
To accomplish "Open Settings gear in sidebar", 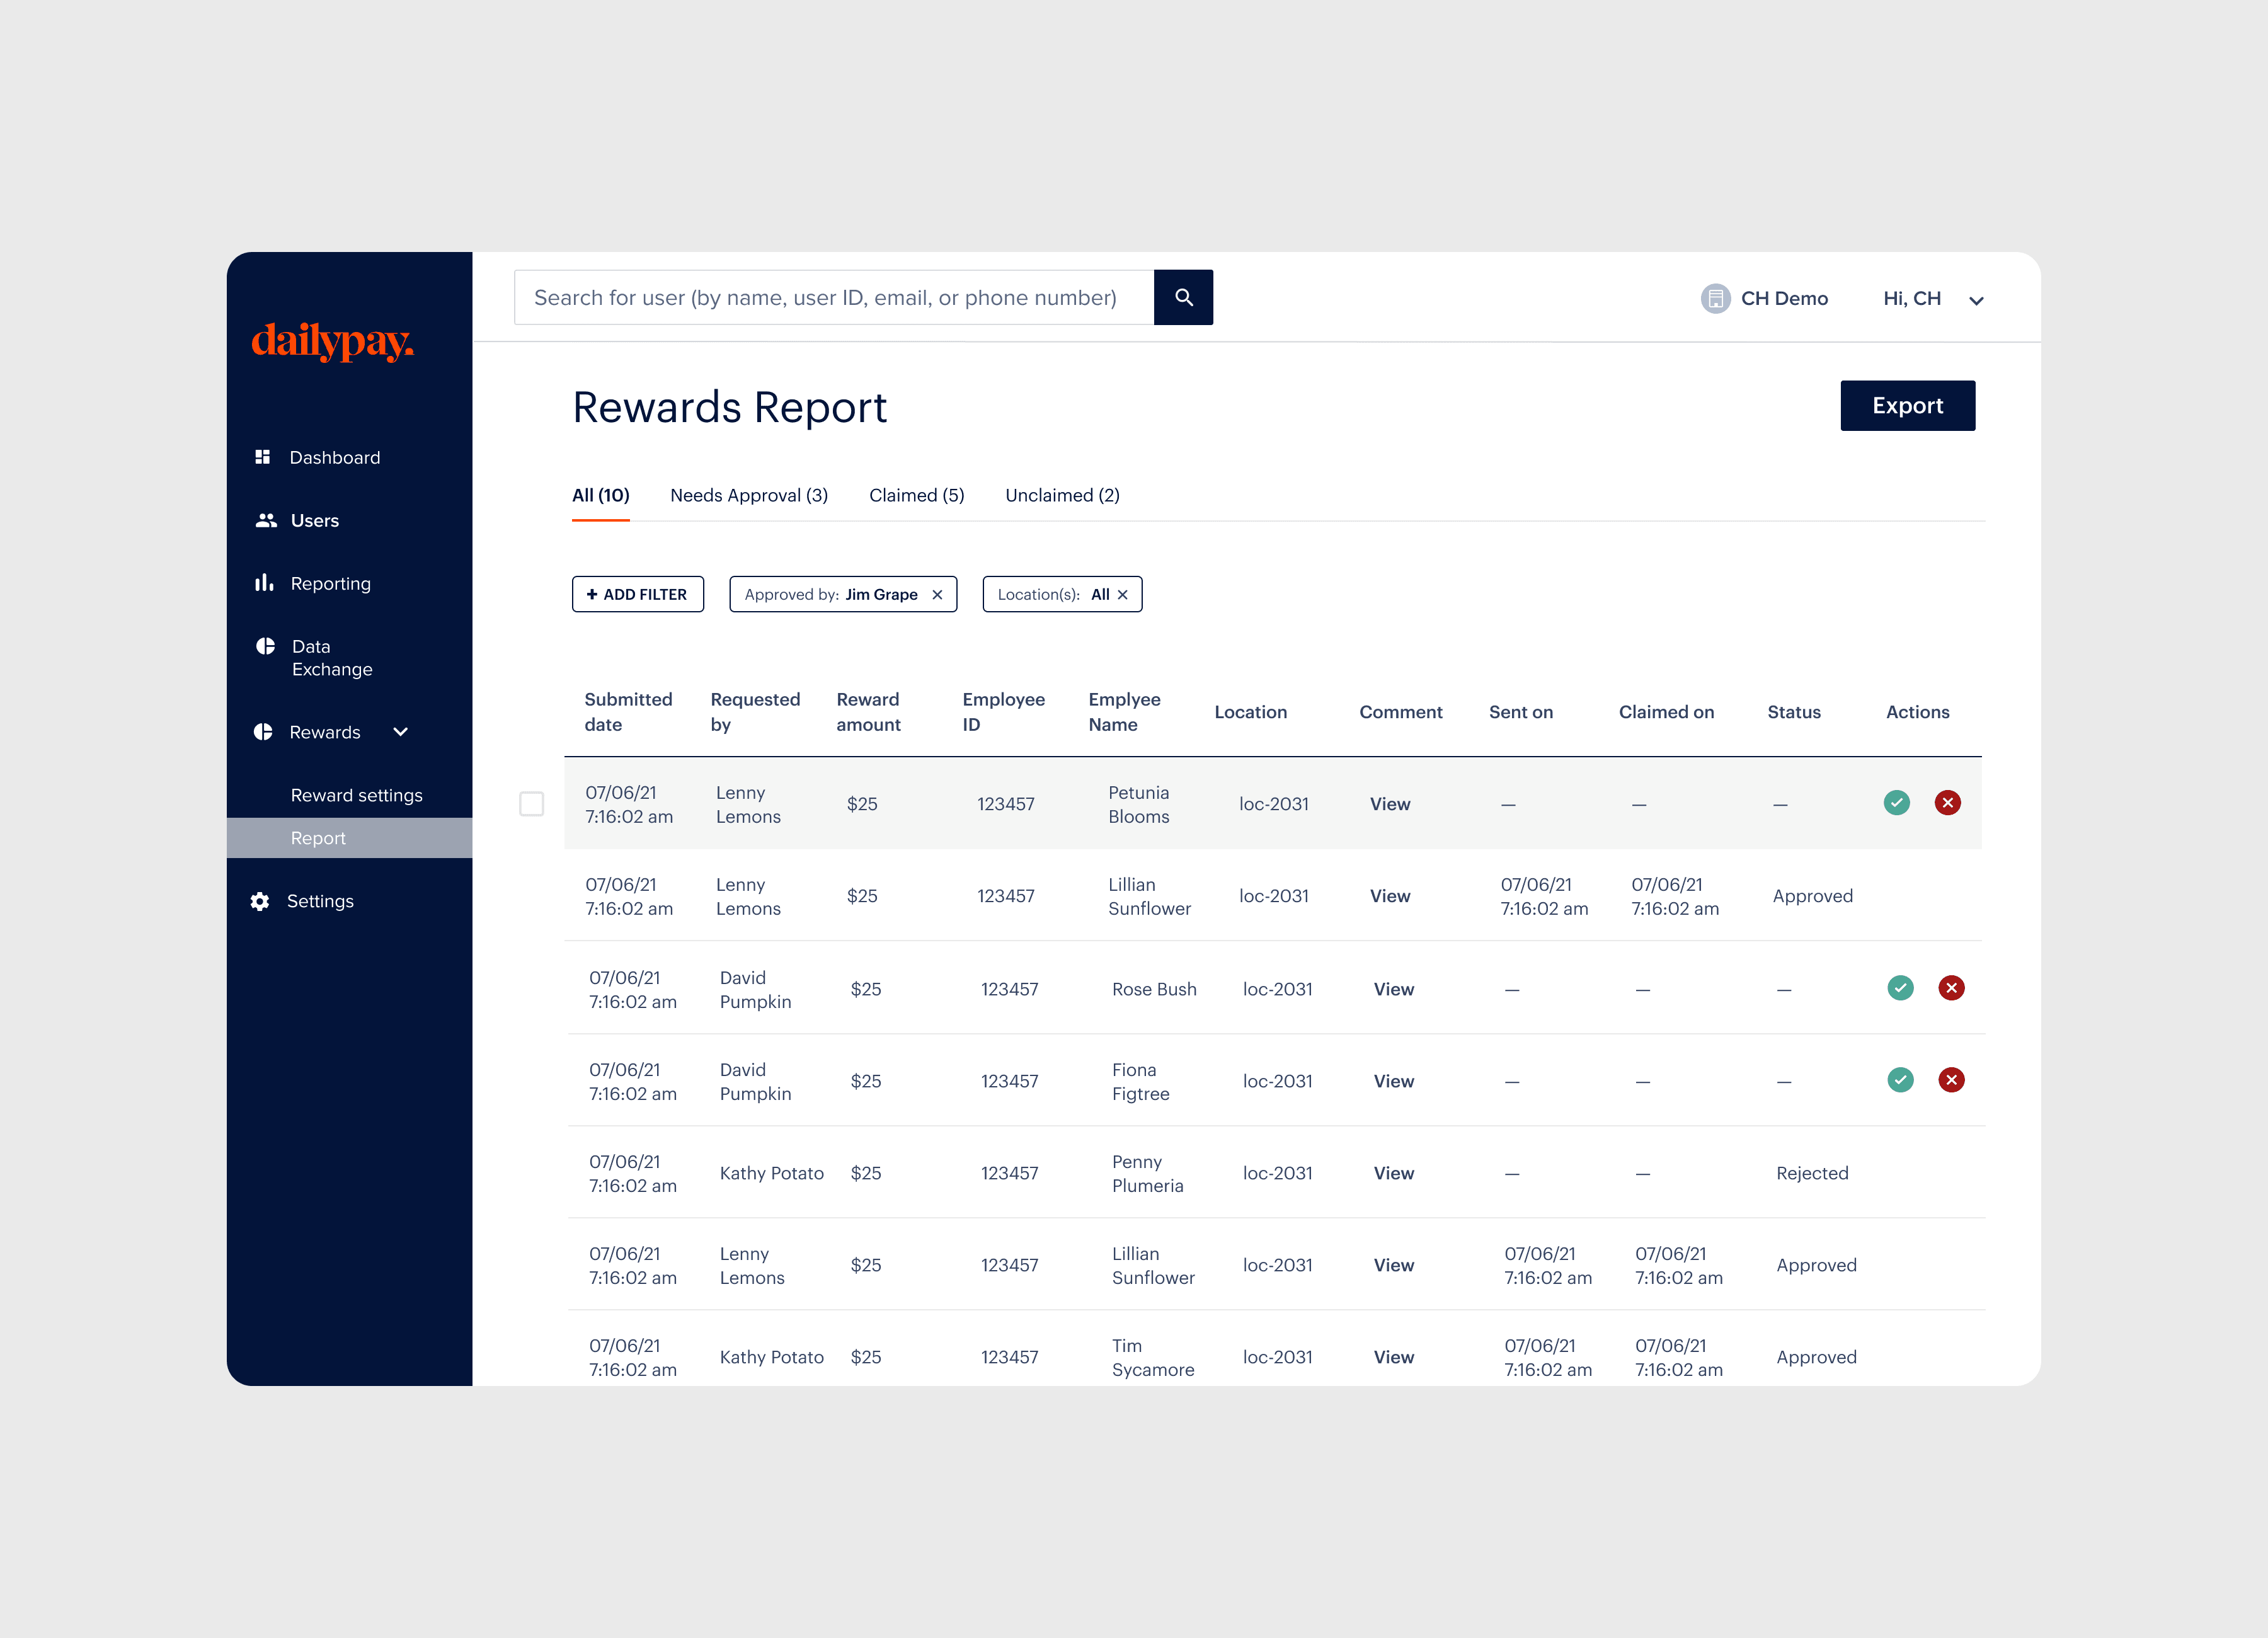I will [x=260, y=901].
